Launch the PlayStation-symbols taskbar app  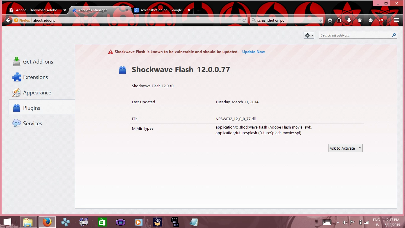(x=66, y=222)
